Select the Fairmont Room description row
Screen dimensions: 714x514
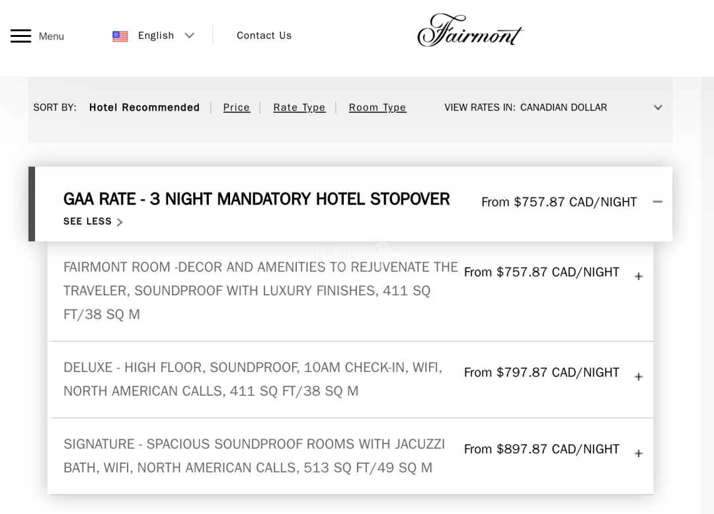tap(350, 291)
